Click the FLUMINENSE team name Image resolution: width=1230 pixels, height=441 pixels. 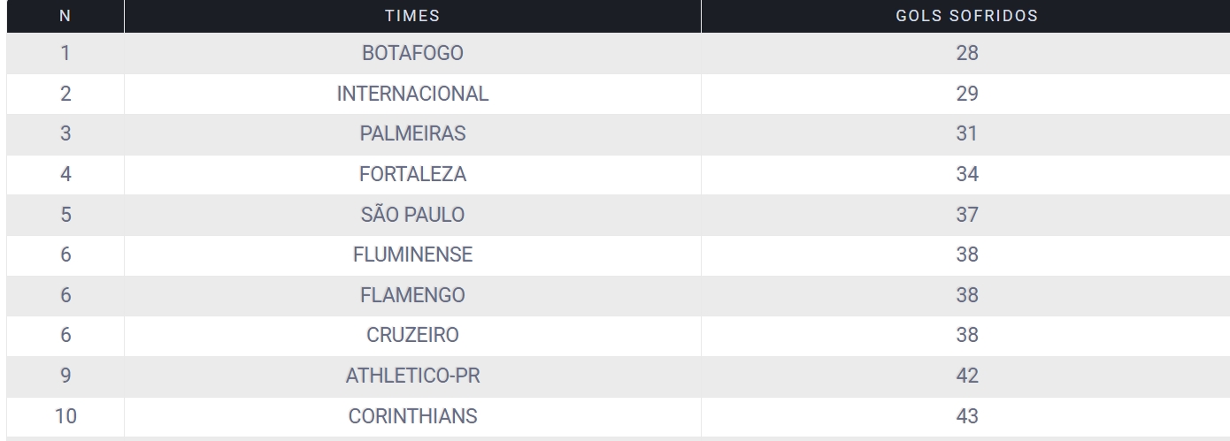point(412,256)
